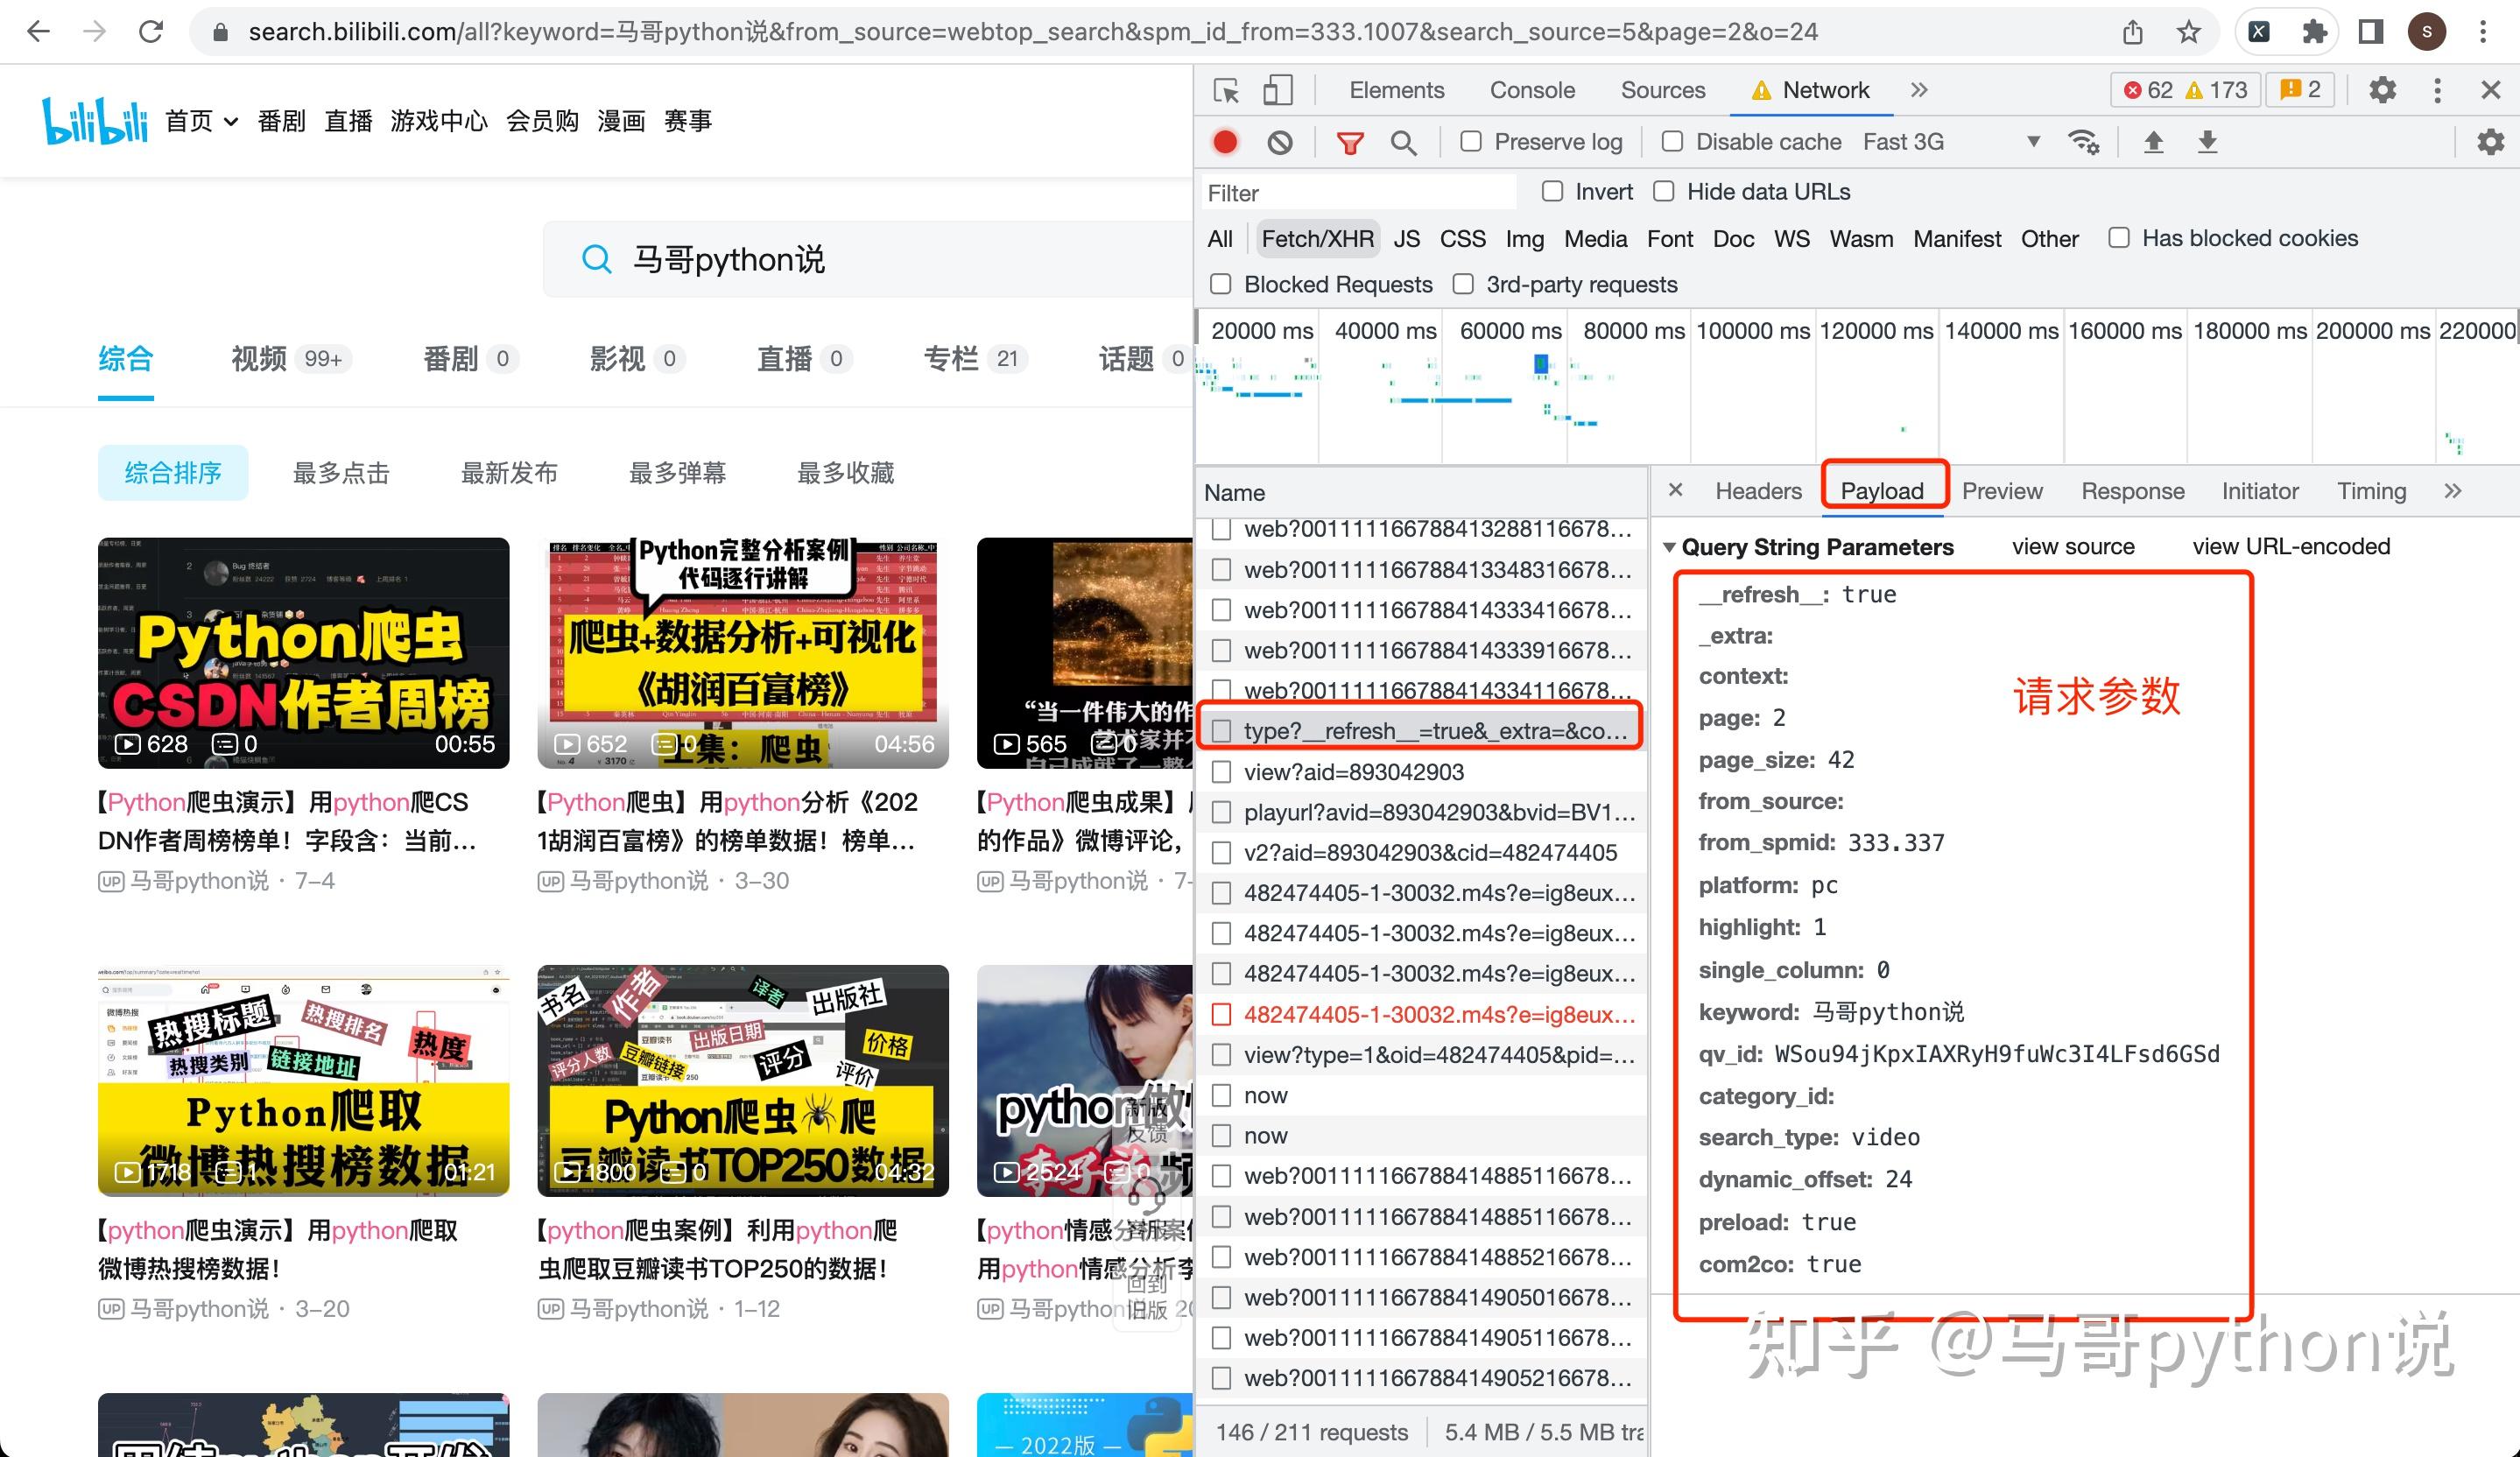The height and width of the screenshot is (1457, 2520).
Task: Click the browser back arrow
Action: (38, 32)
